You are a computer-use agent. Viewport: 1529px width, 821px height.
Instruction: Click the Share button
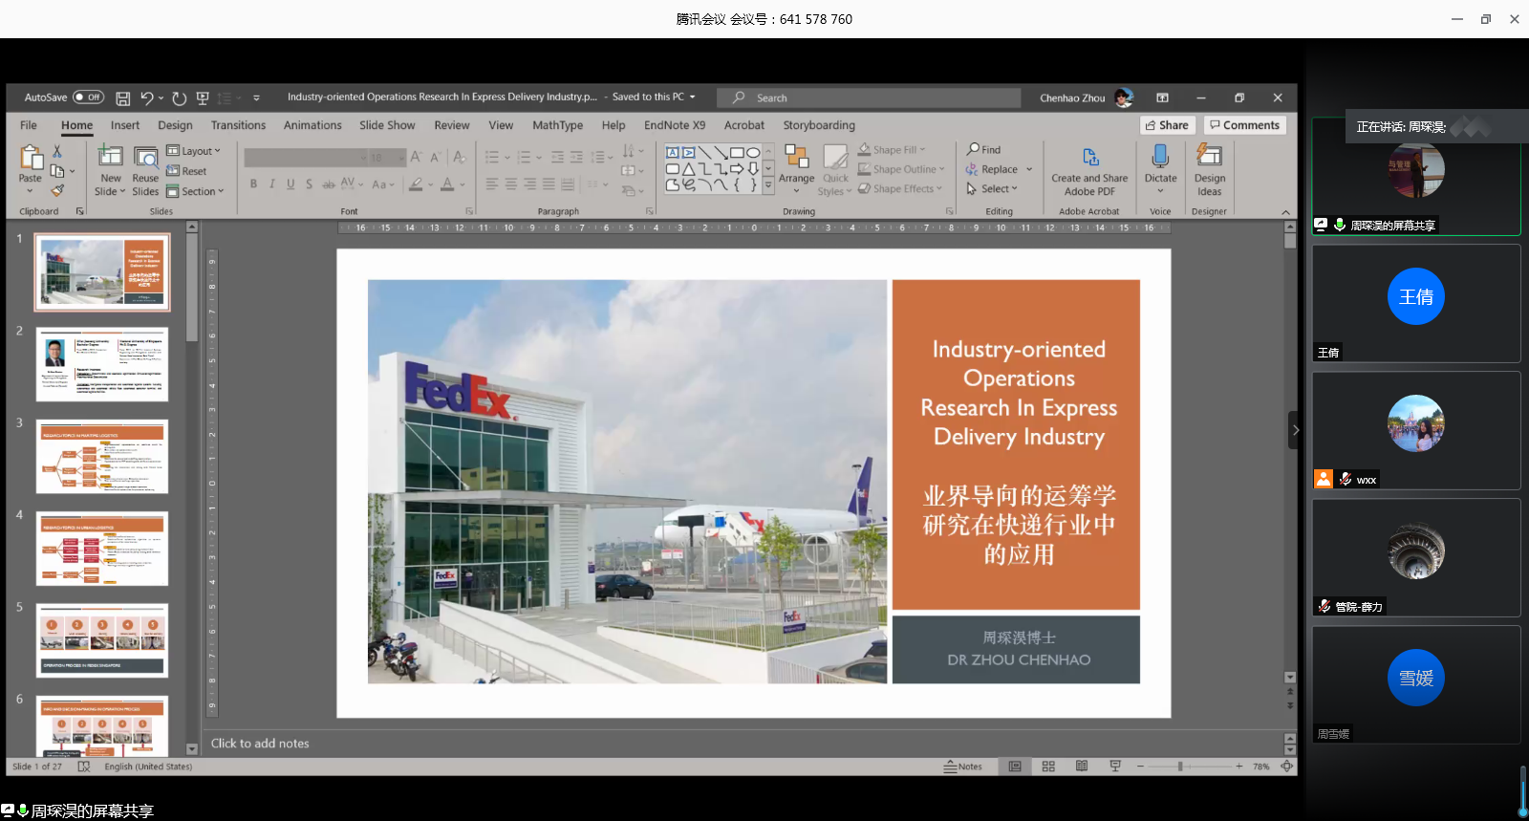click(1167, 125)
